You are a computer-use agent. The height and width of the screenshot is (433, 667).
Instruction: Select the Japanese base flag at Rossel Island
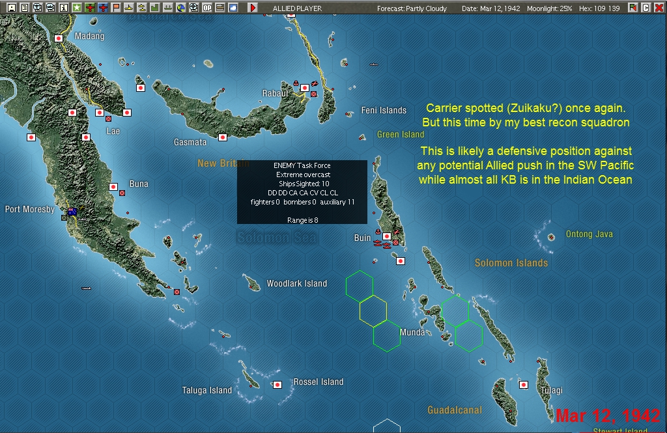277,385
